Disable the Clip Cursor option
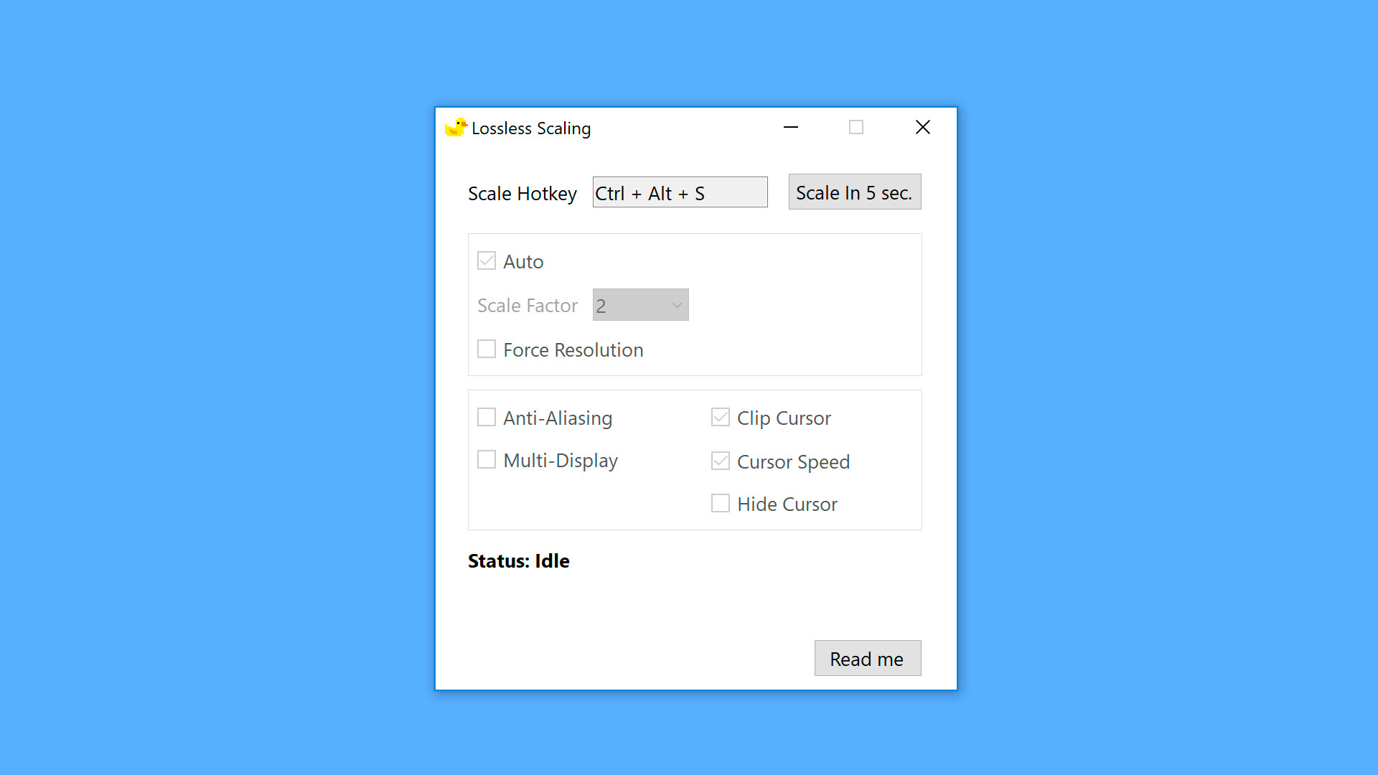The width and height of the screenshot is (1378, 775). point(721,418)
